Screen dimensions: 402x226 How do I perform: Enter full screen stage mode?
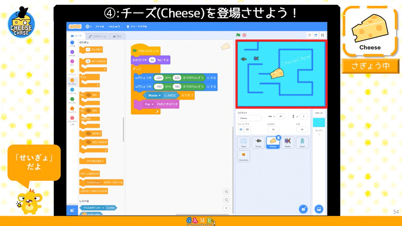click(323, 35)
